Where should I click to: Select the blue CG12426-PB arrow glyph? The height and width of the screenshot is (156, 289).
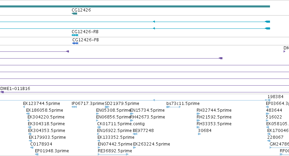pyautogui.click(x=75, y=43)
